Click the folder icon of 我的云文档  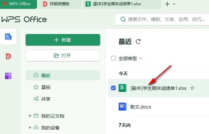pyautogui.click(x=36, y=116)
